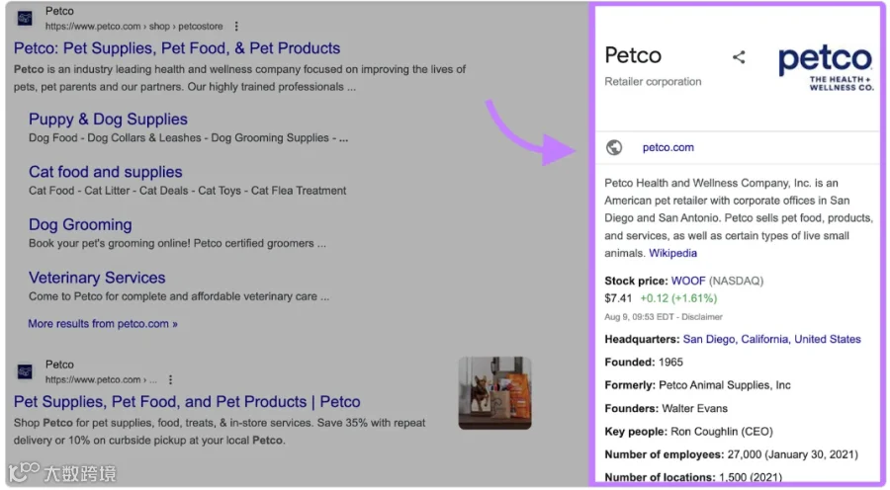The image size is (890, 490).
Task: Open the three-dot menu of first Petco result
Action: coord(236,26)
